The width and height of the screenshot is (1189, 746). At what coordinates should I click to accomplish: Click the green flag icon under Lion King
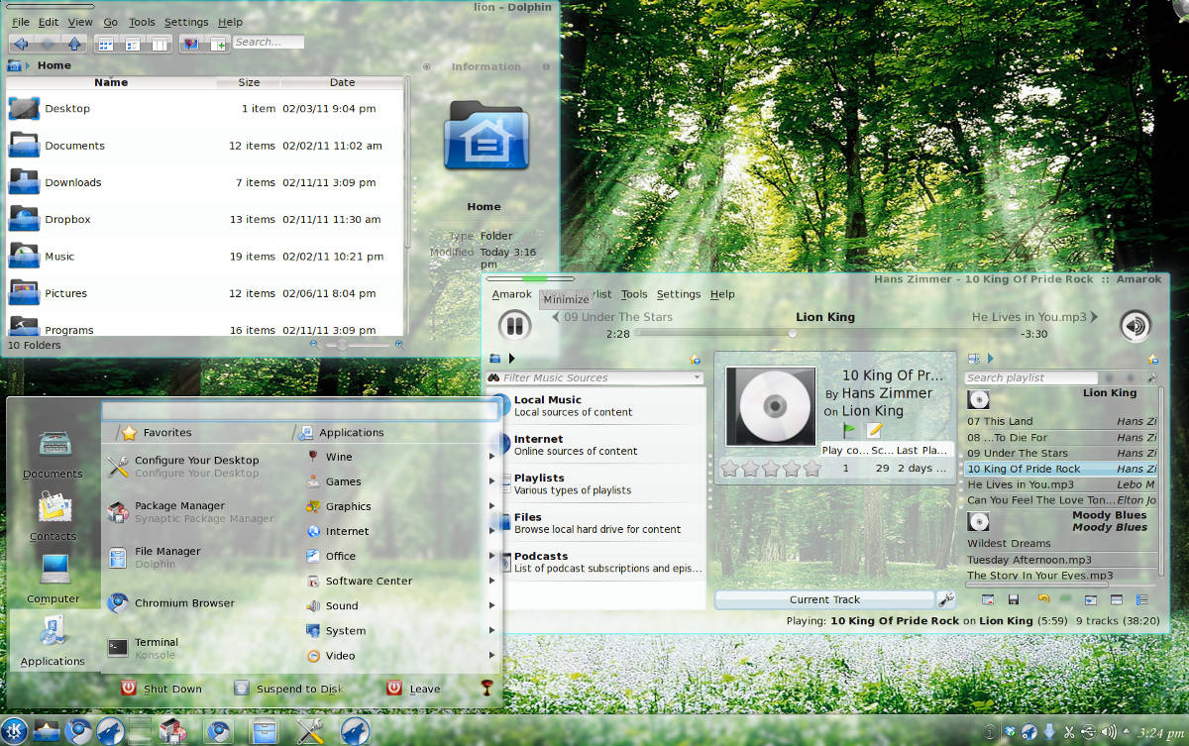(x=849, y=430)
